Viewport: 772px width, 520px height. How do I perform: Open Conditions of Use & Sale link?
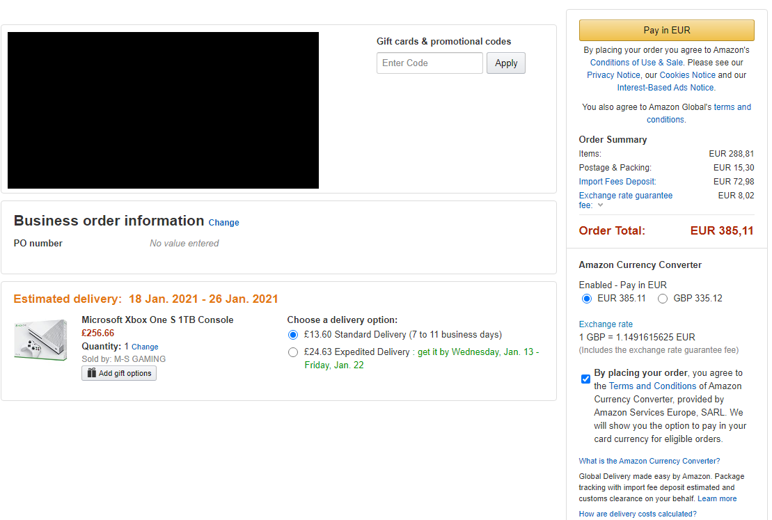coord(637,63)
